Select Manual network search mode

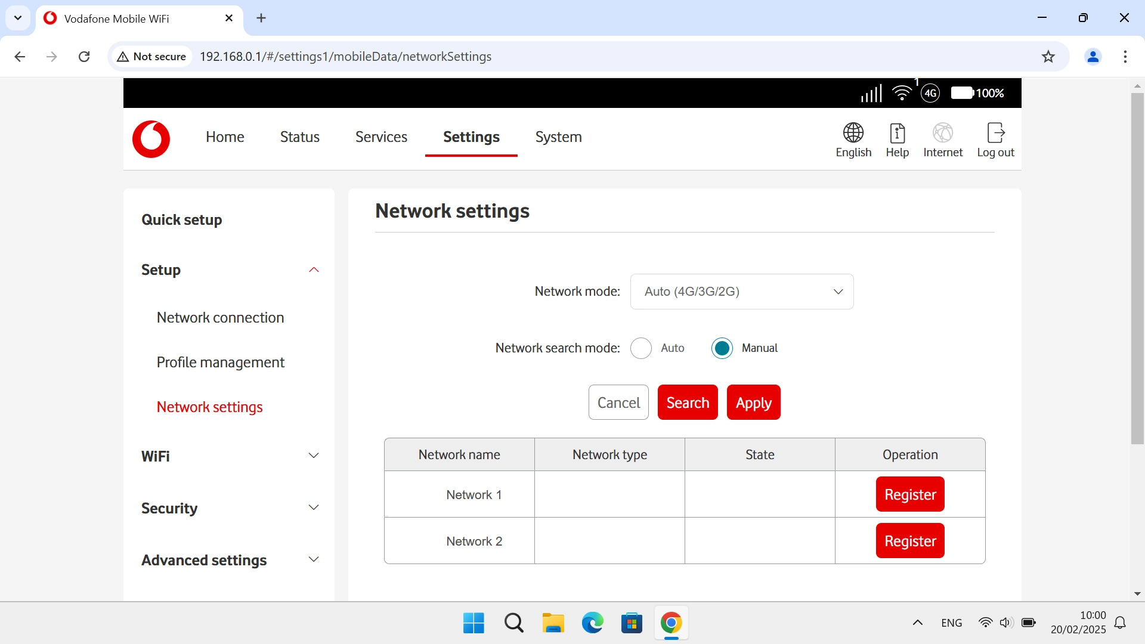click(x=722, y=348)
